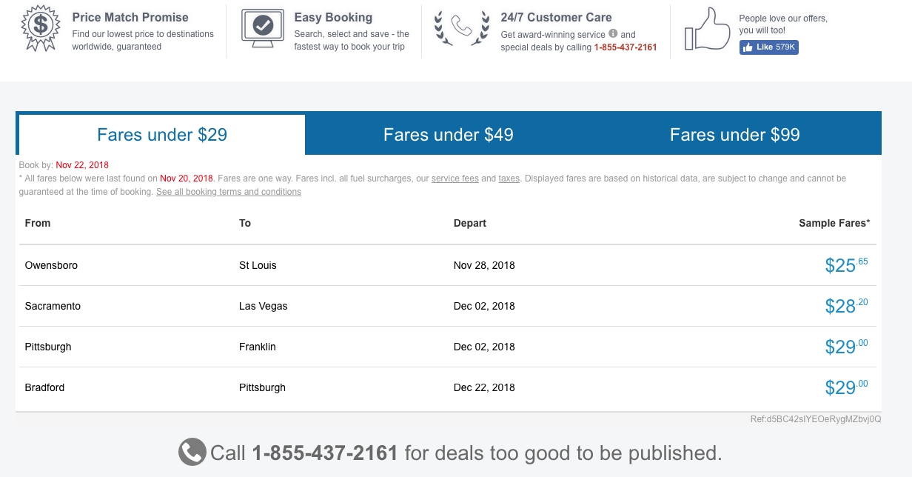The image size is (912, 477).
Task: Click the Easy Booking monitor checkmark icon
Action: pyautogui.click(x=263, y=27)
